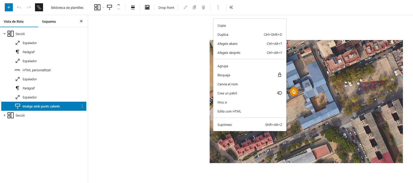This screenshot has width=413, height=183.
Task: Click the trash delete icon in toolbar
Action: tap(203, 7)
